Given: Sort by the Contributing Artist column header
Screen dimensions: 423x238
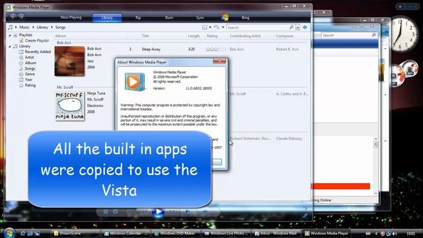Looking at the screenshot, I should (x=245, y=36).
